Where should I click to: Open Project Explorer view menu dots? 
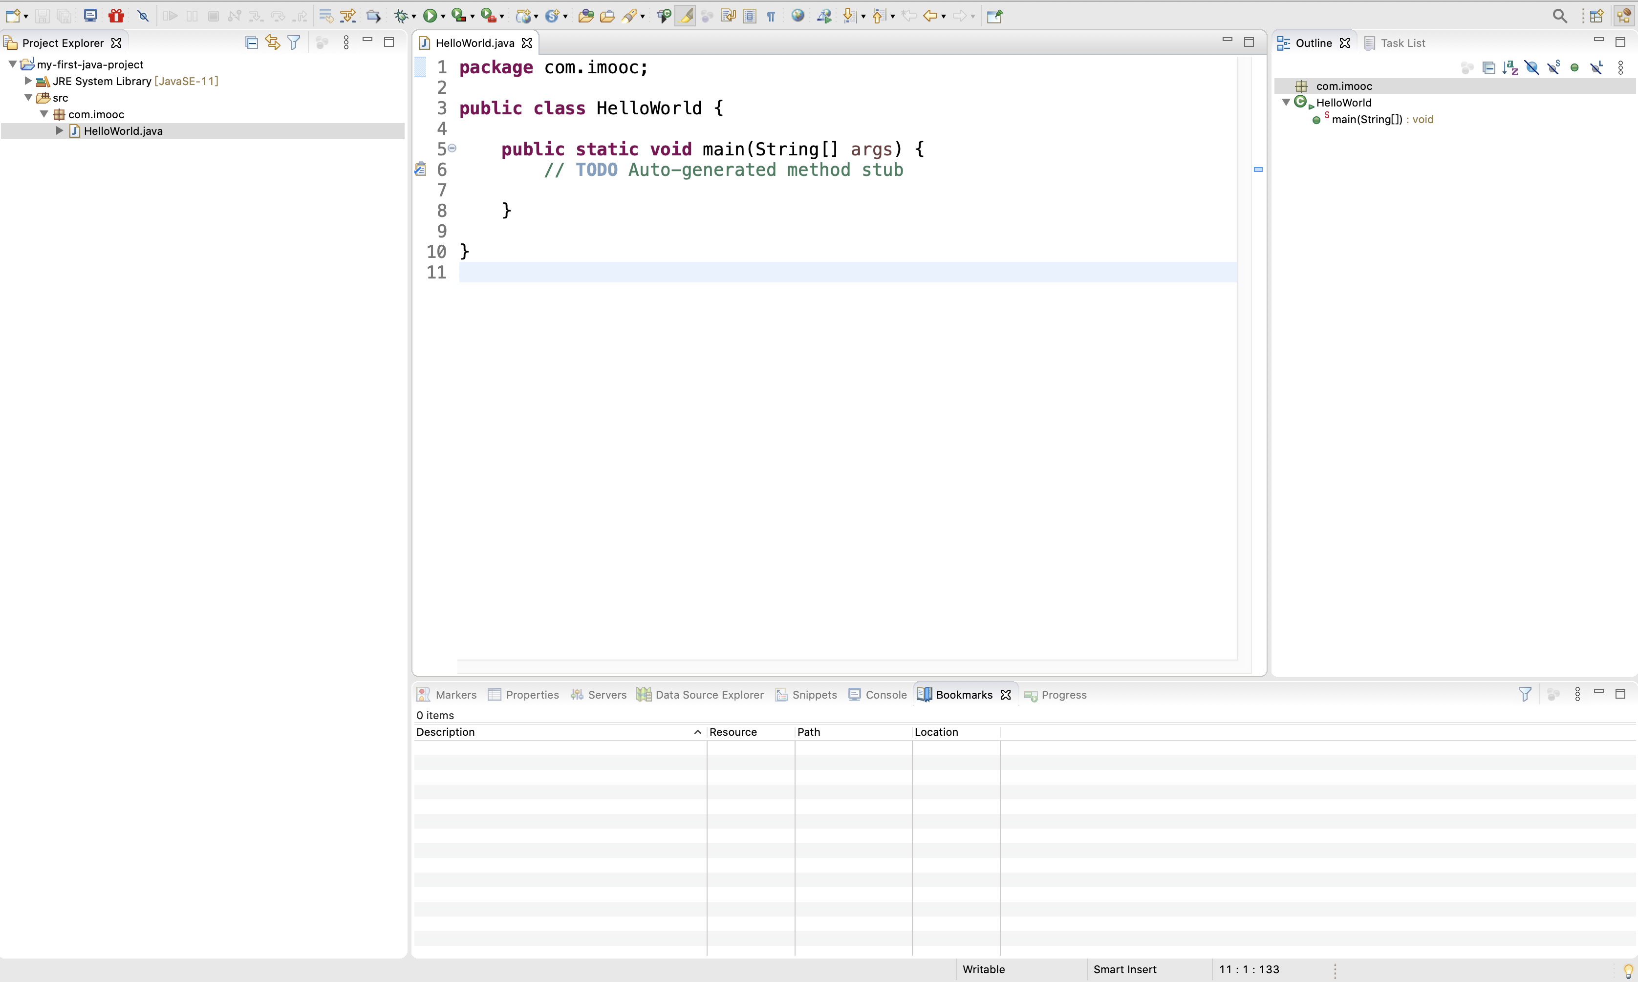pos(346,43)
